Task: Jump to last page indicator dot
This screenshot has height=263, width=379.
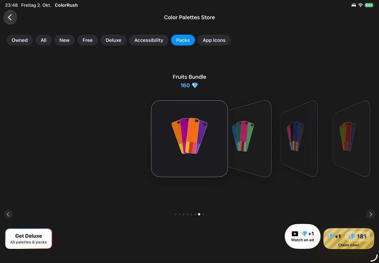Action: click(203, 214)
